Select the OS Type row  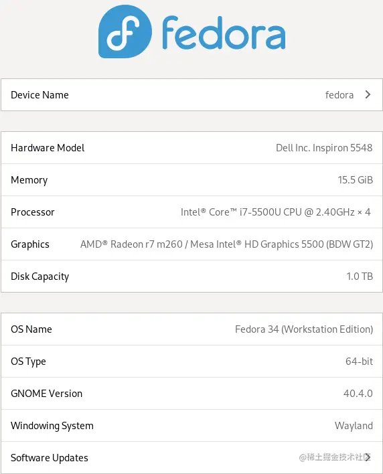point(191,362)
